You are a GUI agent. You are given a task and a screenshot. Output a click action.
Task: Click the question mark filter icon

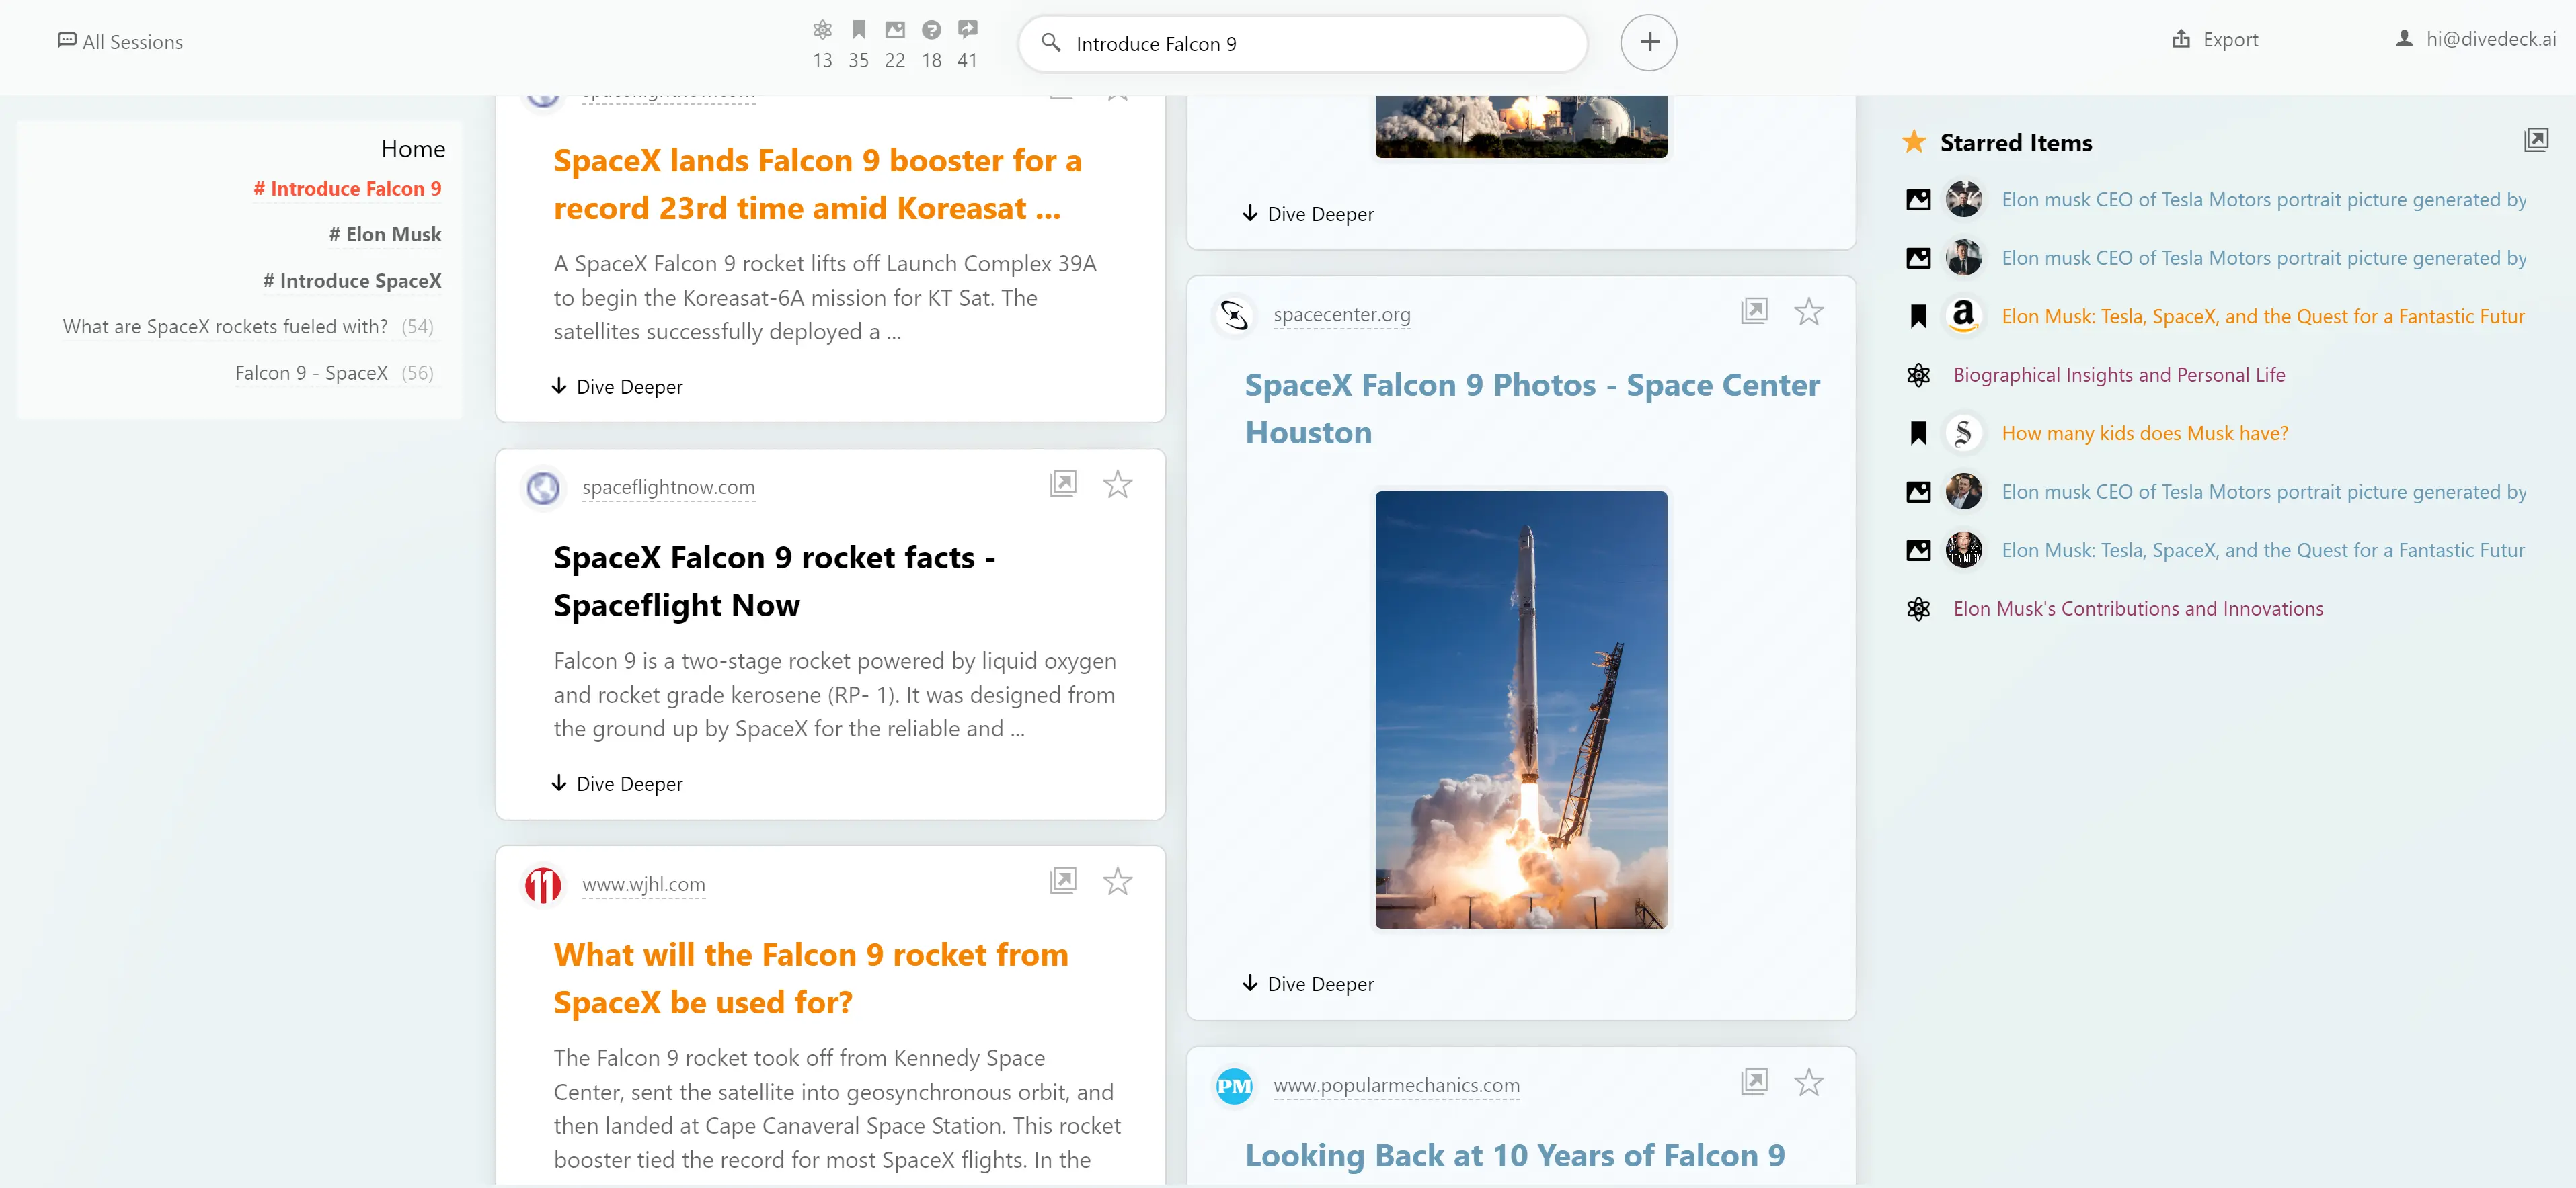[x=931, y=30]
